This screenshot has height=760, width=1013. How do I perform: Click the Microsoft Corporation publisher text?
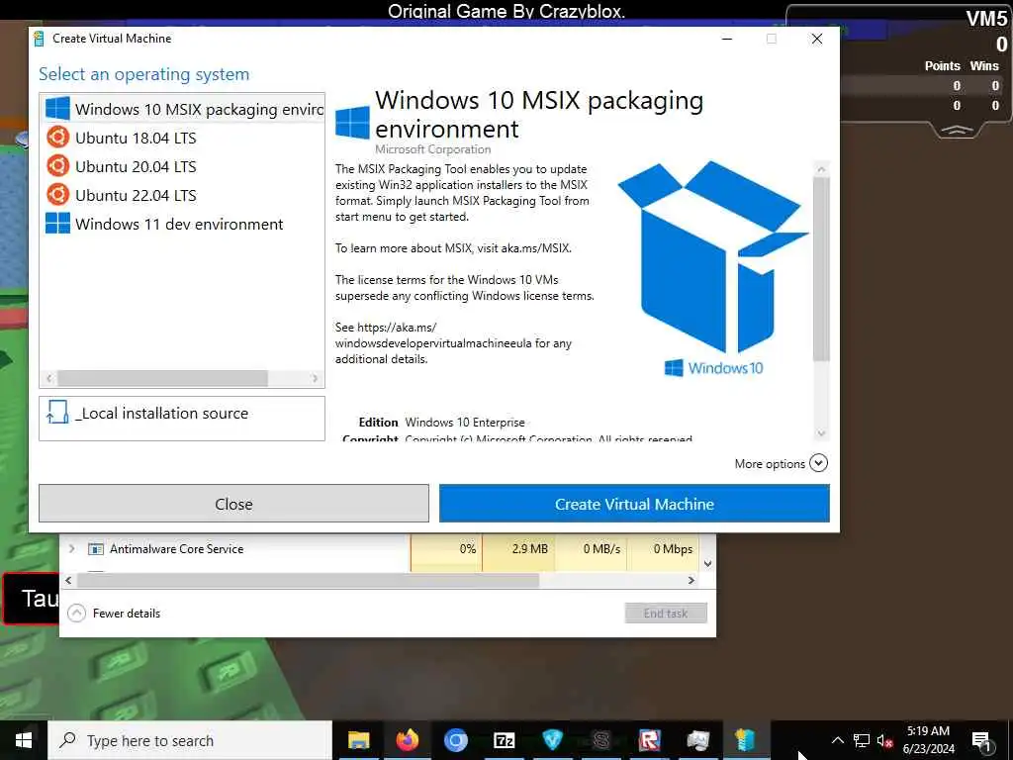[433, 149]
